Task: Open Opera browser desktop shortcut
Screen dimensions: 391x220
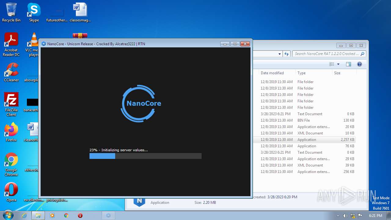Action: 11,192
